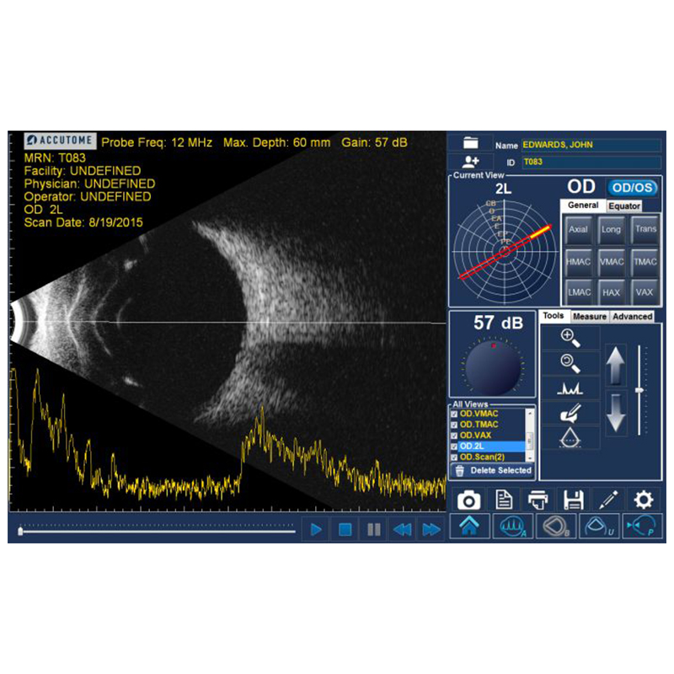This screenshot has width=674, height=674.
Task: Toggle OD.VMAC view checkbox
Action: [x=454, y=414]
